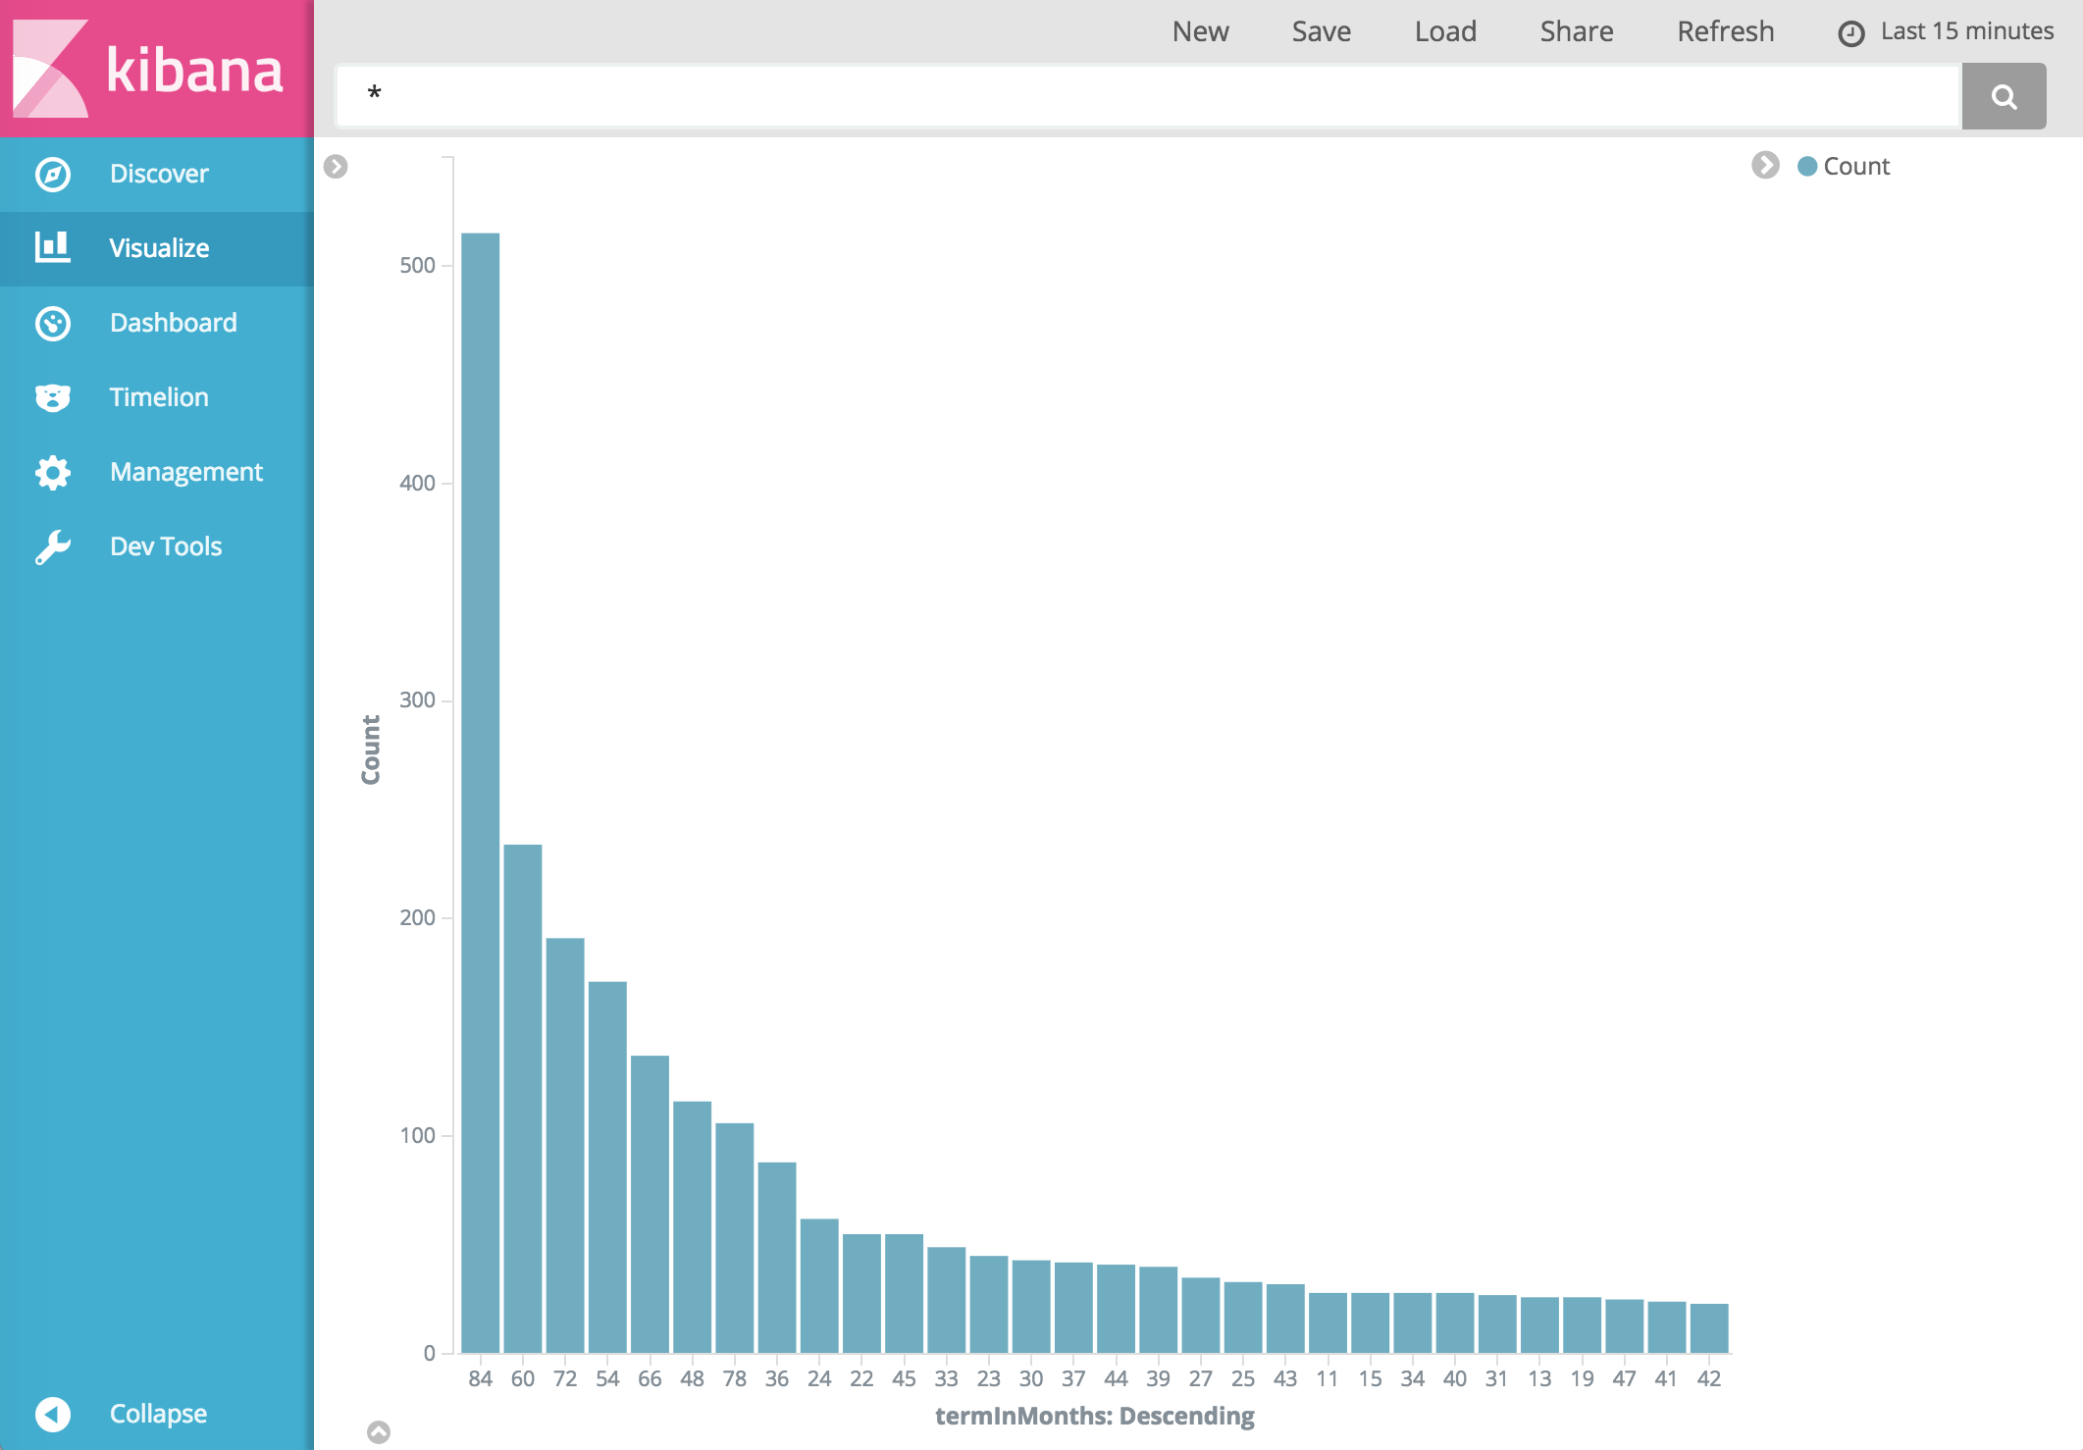Viewport: 2083px width, 1450px height.
Task: Toggle the legend panel chevron
Action: point(1765,165)
